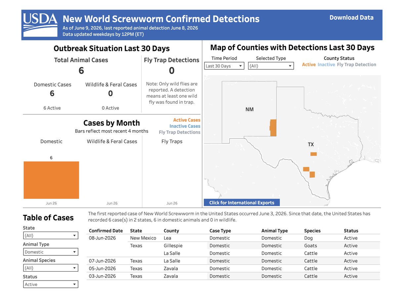
Task: Select the 08-Jun-2026 date cell
Action: [x=102, y=238]
